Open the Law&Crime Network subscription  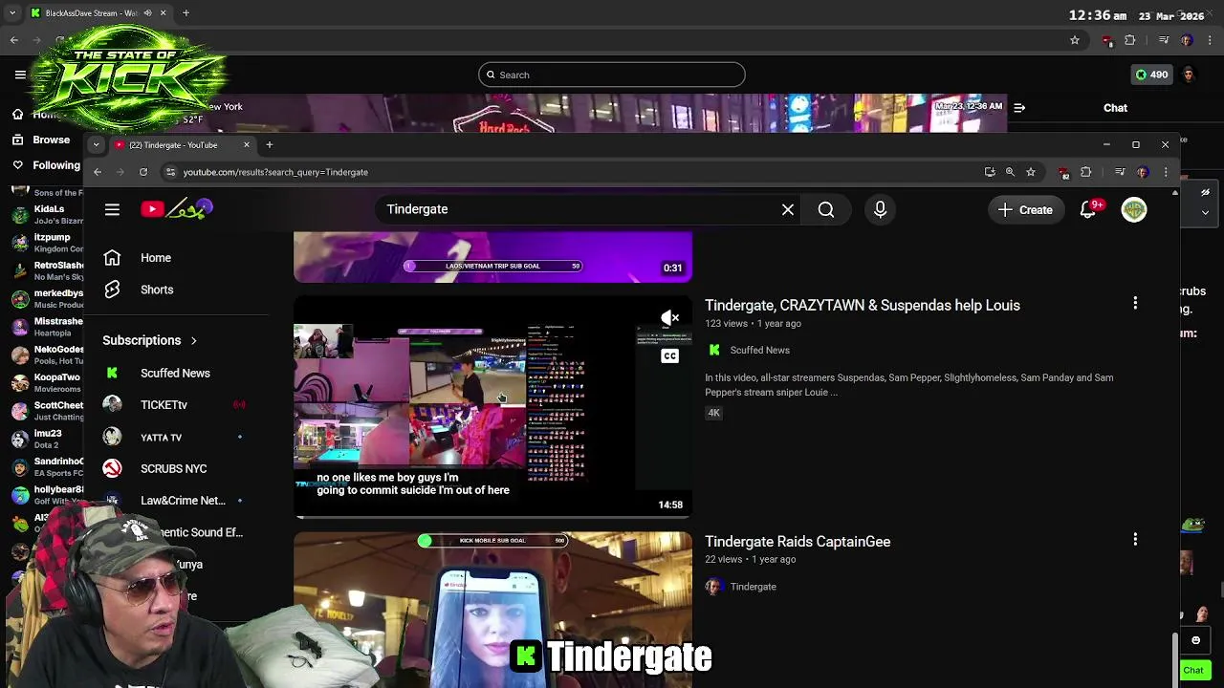(183, 501)
